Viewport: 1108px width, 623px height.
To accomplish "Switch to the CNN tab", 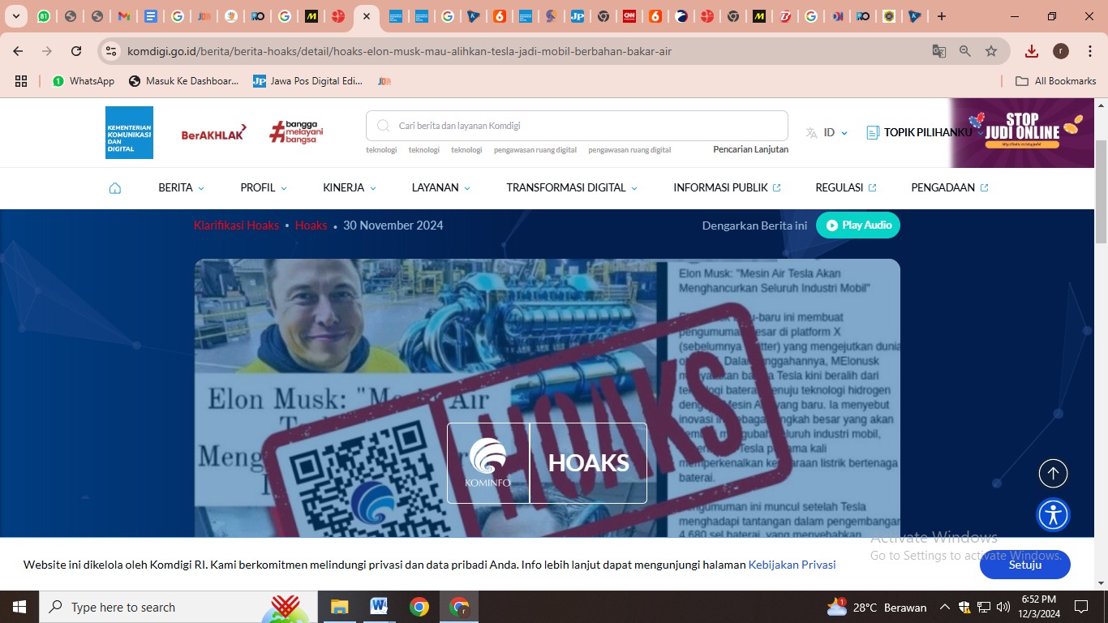I will 629,16.
